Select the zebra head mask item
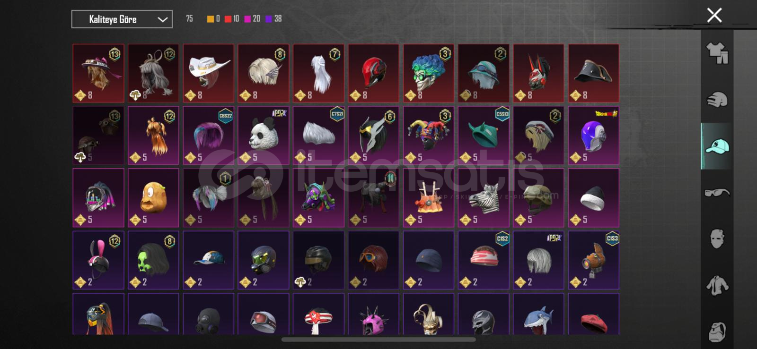 (483, 198)
